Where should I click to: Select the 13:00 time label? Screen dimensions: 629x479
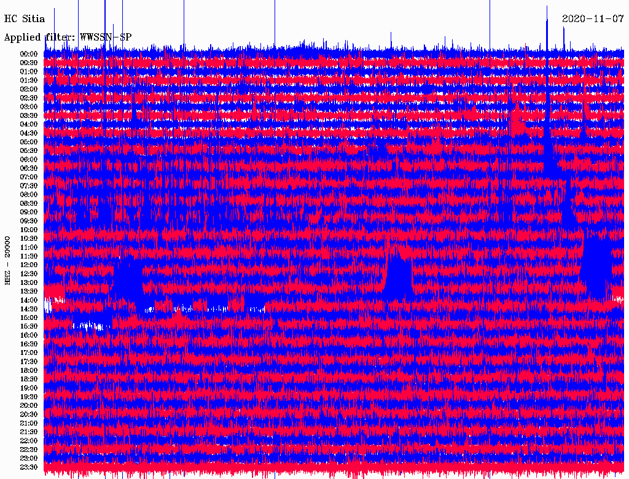pos(29,283)
